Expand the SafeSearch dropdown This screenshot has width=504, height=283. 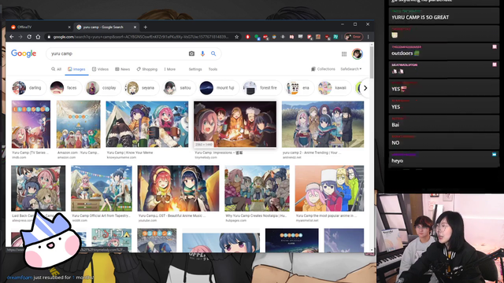click(x=351, y=69)
